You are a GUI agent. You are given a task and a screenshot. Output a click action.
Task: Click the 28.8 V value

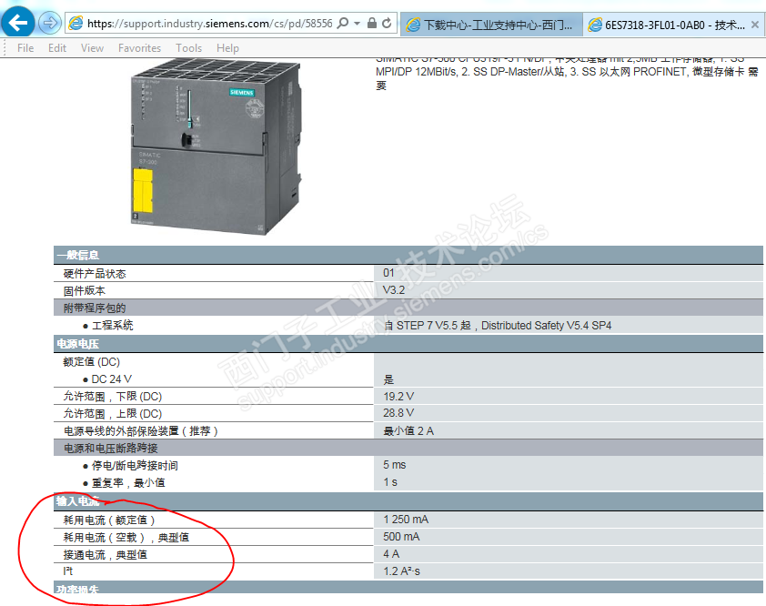coord(398,413)
